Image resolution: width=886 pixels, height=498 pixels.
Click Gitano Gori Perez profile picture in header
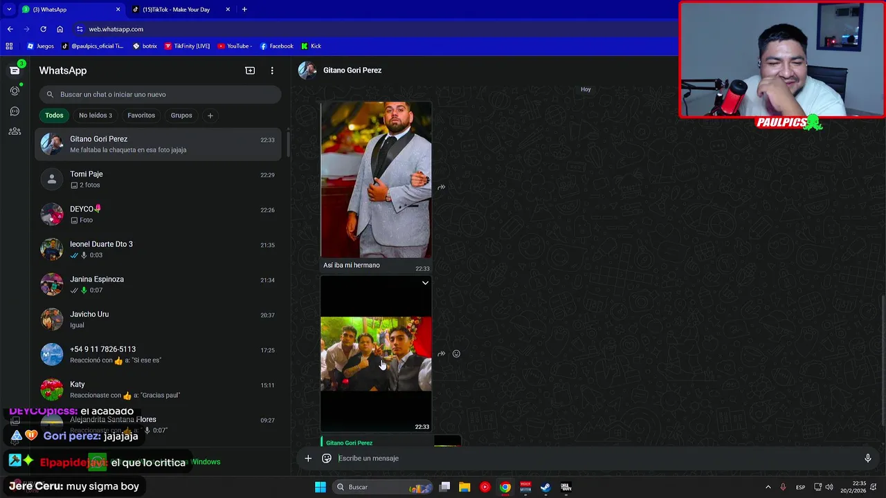point(307,70)
